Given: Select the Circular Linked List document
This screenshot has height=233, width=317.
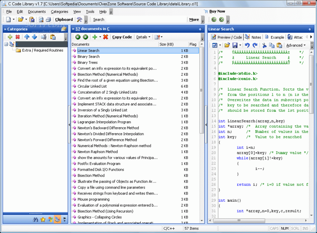Looking at the screenshot, I should 92,86.
